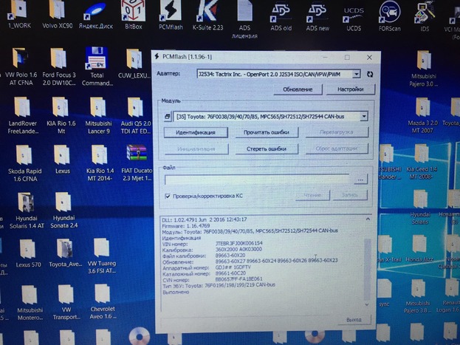
Task: Open the ADS old desktop icon
Action: pyautogui.click(x=281, y=13)
